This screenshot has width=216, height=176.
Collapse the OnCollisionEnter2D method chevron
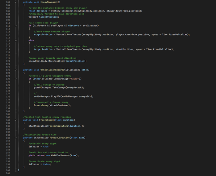15,69
